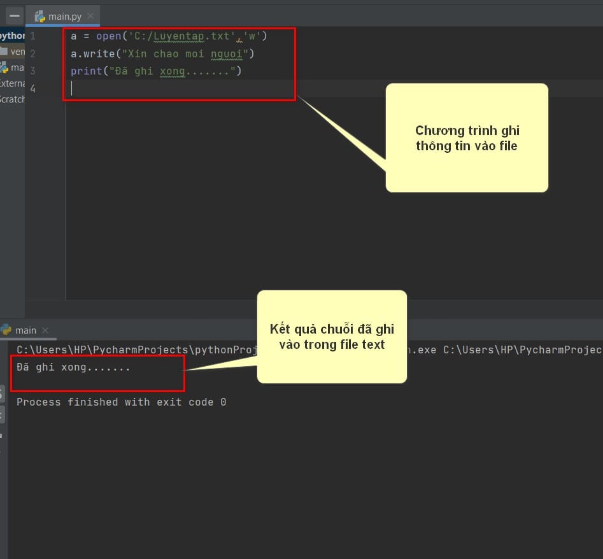The image size is (603, 559).
Task: Select the pythonProject root node
Action: (12, 36)
